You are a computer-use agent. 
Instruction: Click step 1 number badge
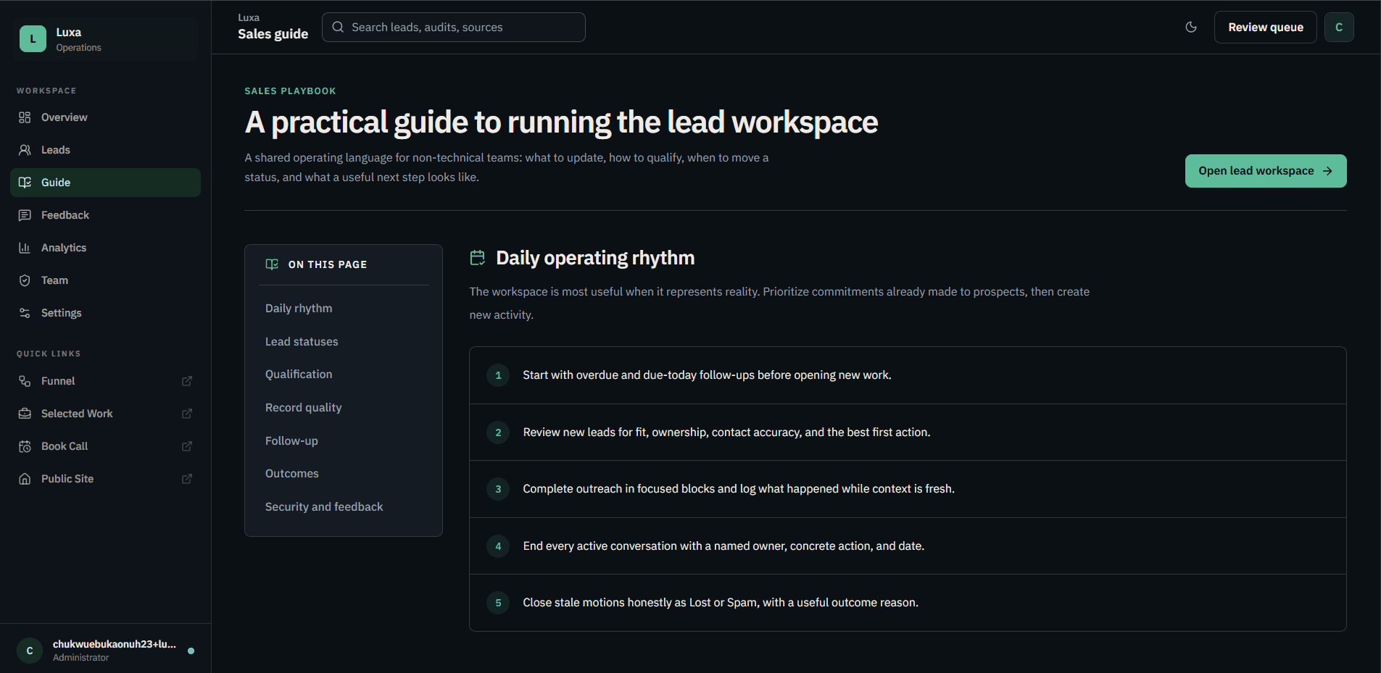(x=498, y=375)
